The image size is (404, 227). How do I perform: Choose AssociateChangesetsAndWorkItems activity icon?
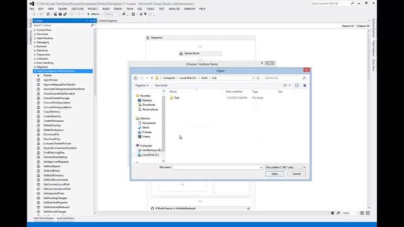tap(39, 89)
